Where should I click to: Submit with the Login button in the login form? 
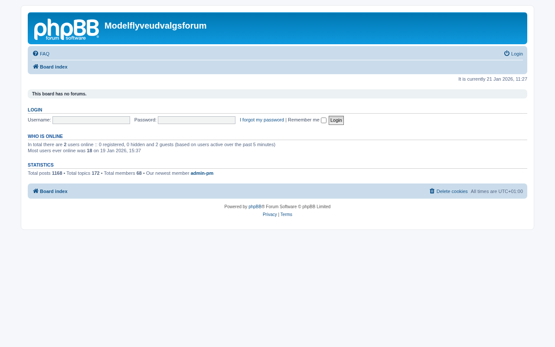[336, 120]
